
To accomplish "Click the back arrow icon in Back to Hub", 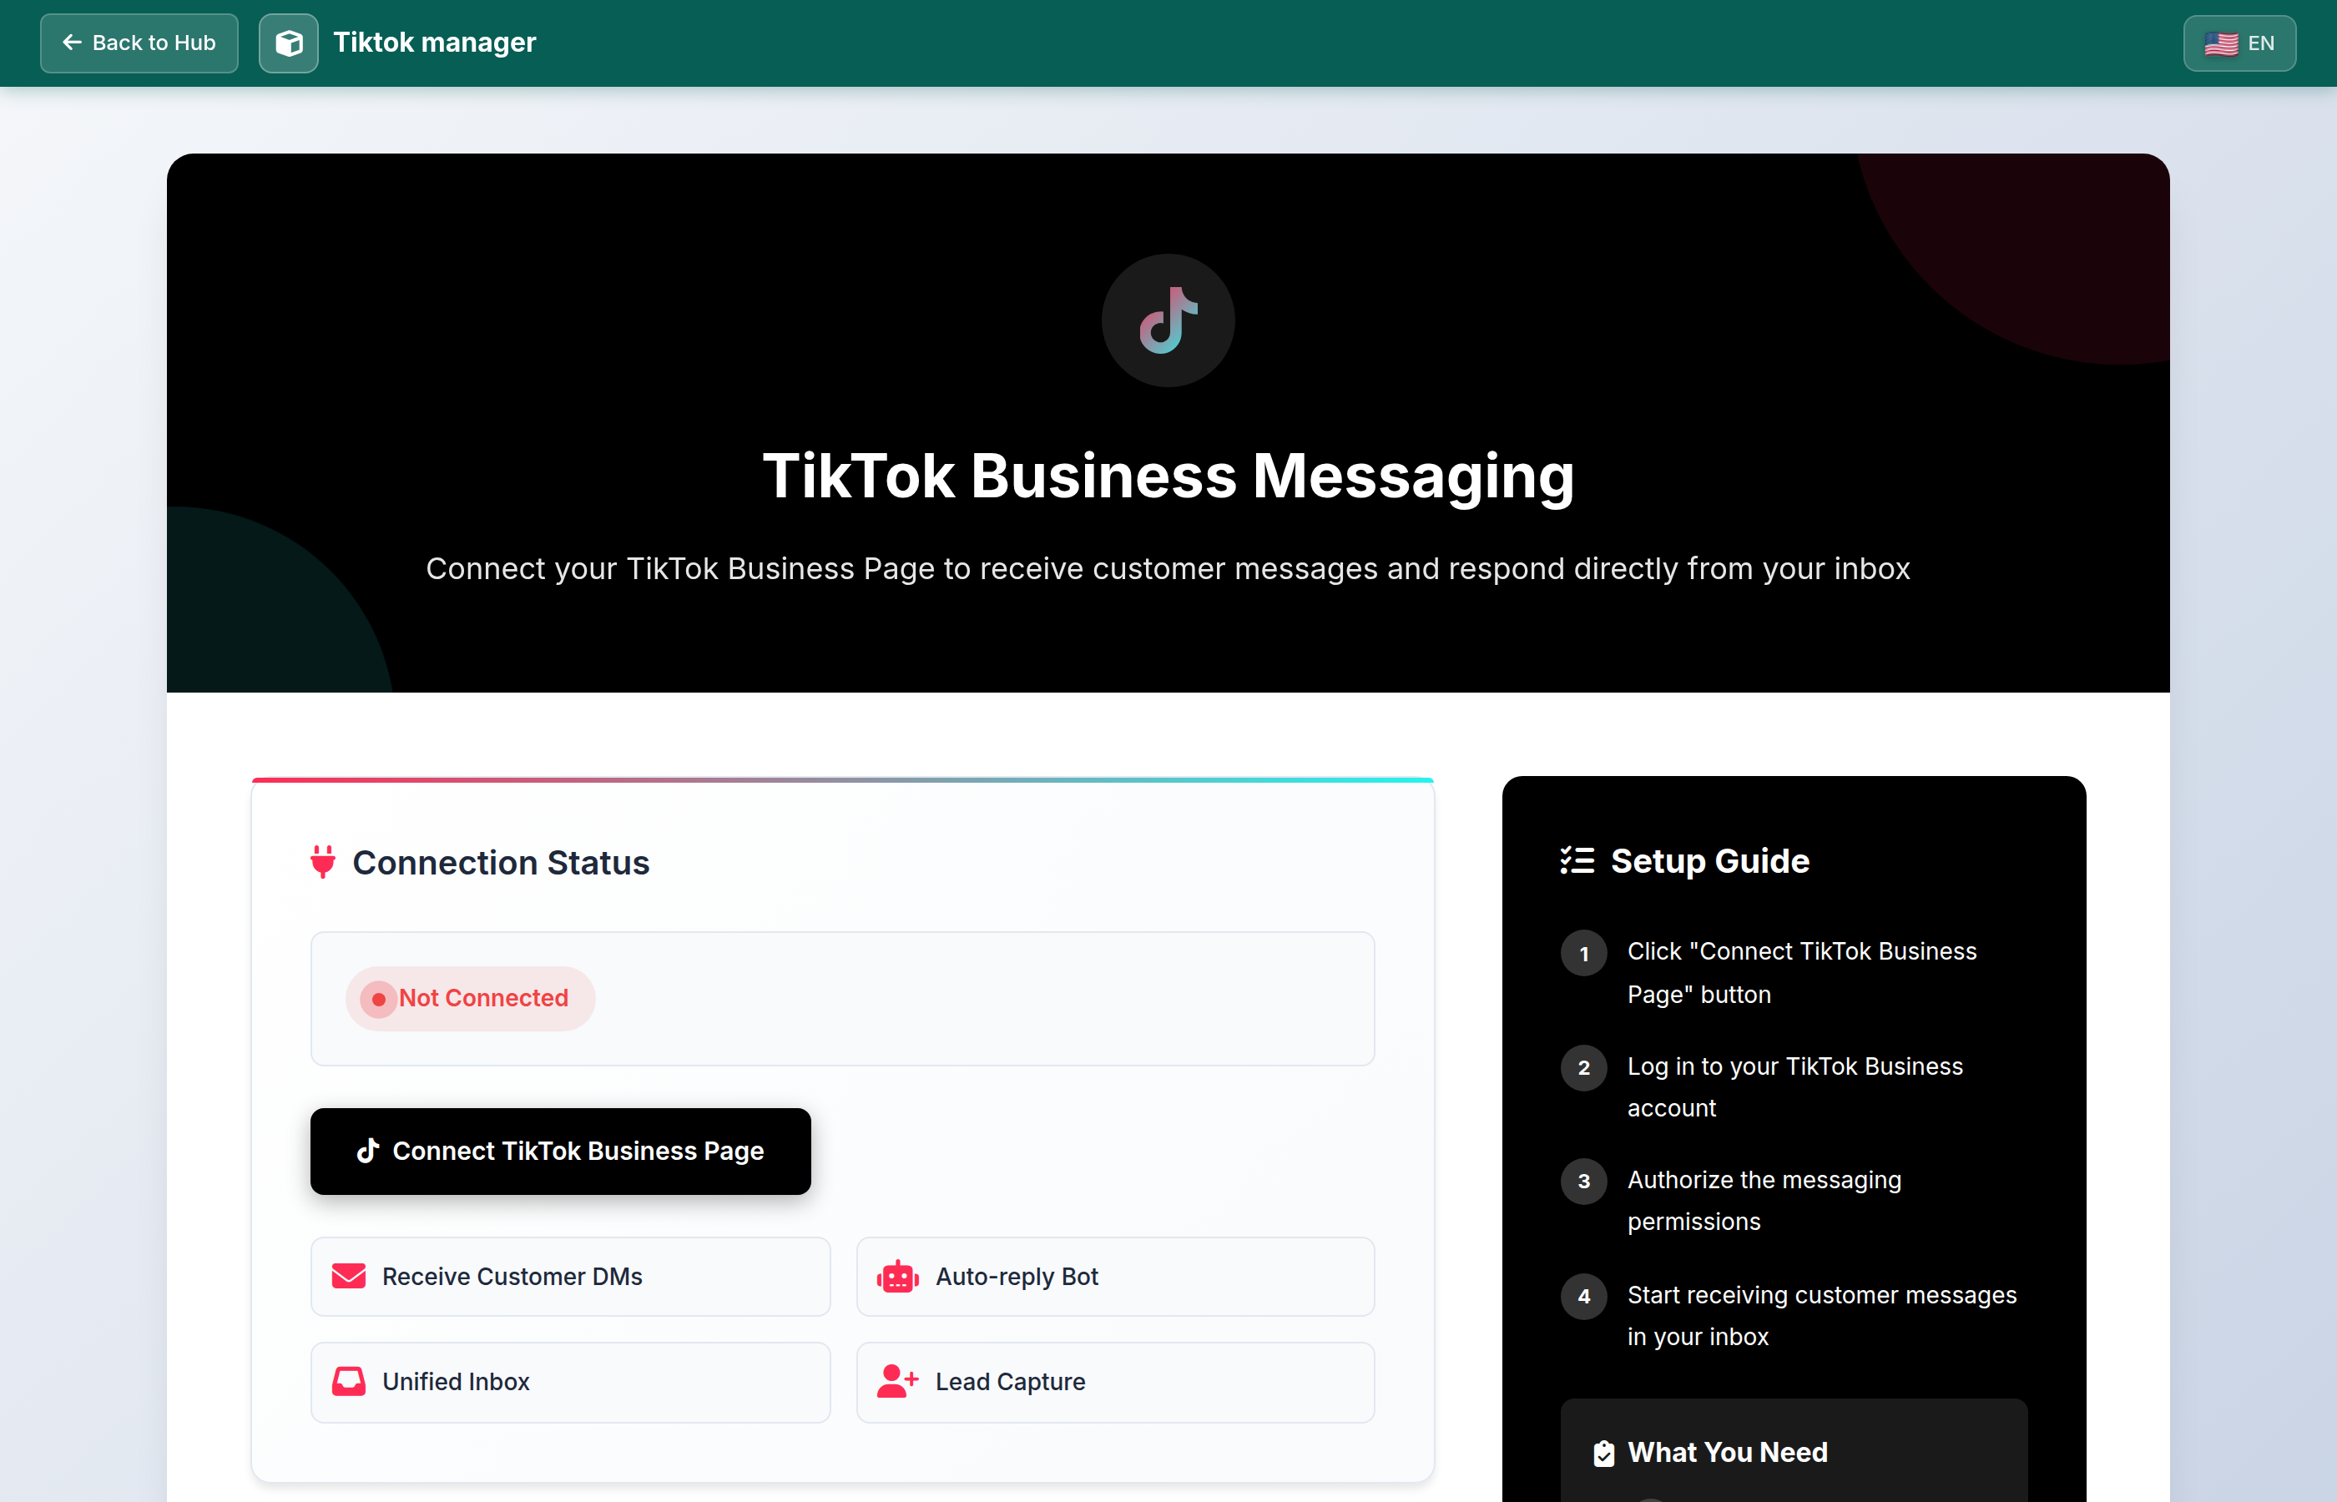I will tap(71, 42).
